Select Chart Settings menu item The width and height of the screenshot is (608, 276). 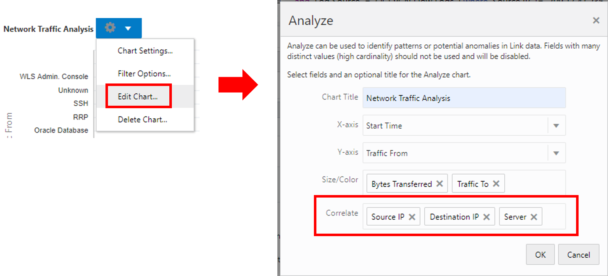click(x=145, y=51)
